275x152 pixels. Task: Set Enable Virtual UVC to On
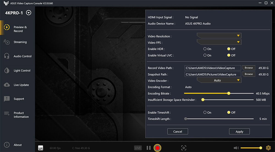pyautogui.click(x=205, y=55)
